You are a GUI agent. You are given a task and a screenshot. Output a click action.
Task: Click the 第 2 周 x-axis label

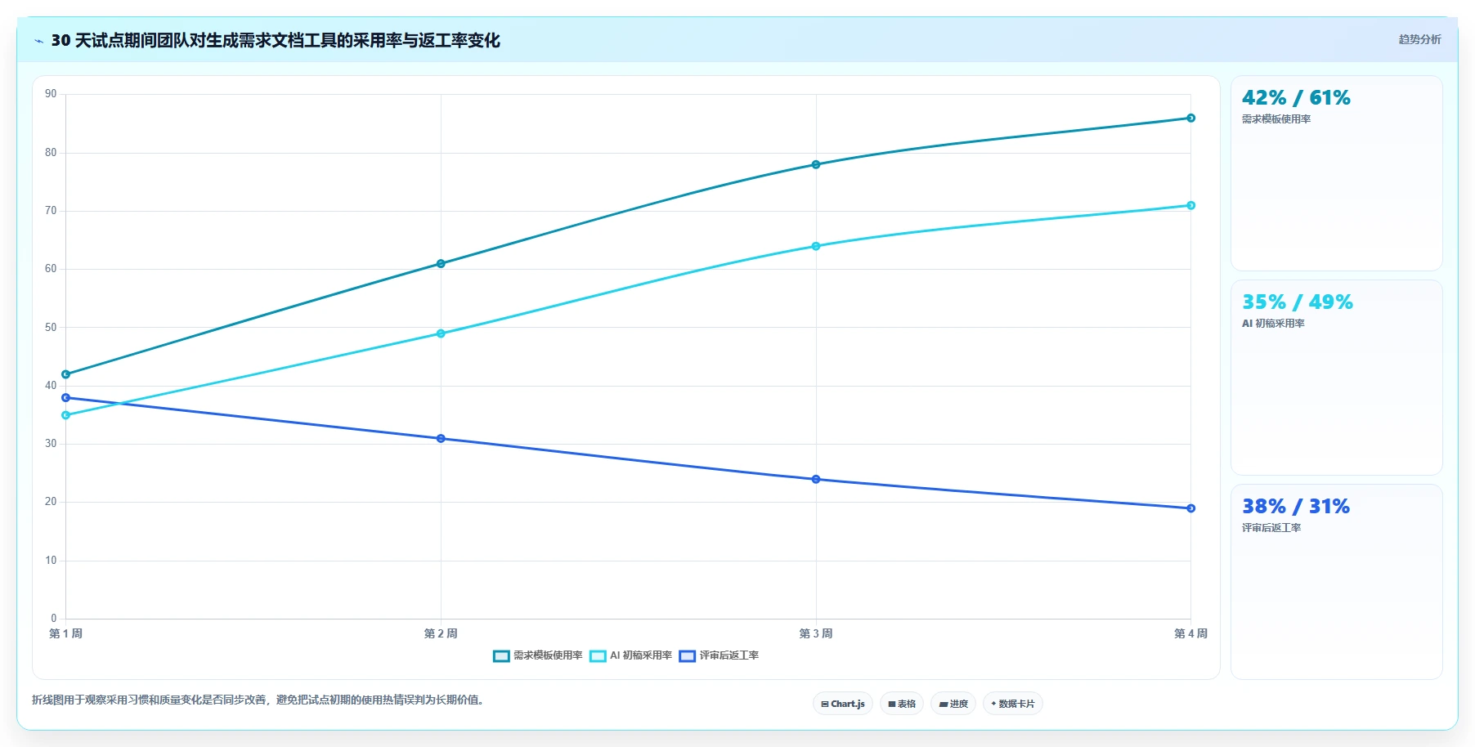[x=441, y=633]
